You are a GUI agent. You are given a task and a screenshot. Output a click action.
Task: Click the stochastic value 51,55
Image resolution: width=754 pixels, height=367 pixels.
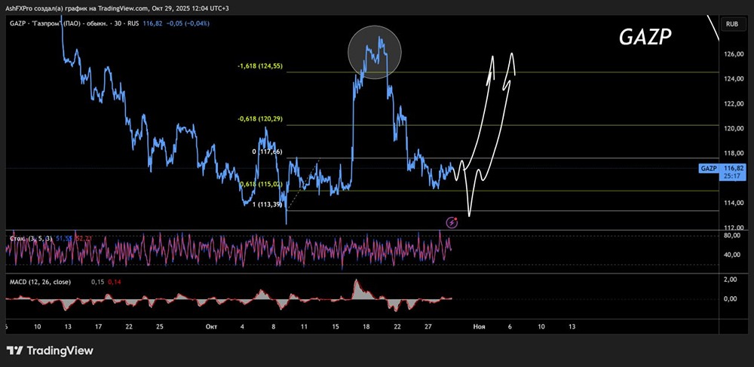point(63,238)
